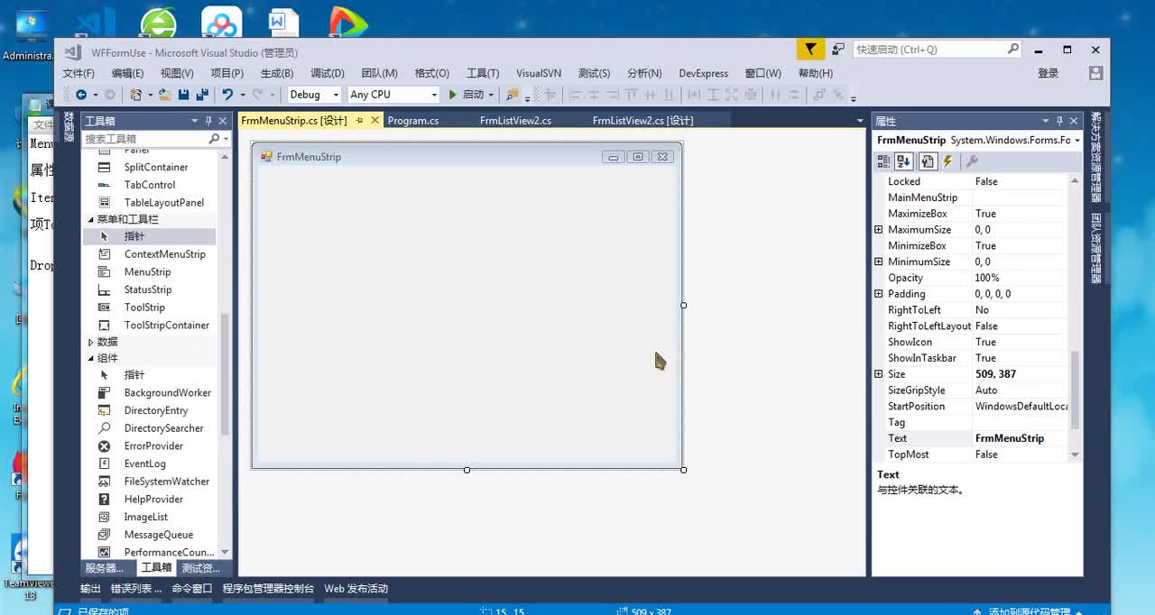Open the 文件(F) menu
The width and height of the screenshot is (1155, 615).
click(x=79, y=73)
